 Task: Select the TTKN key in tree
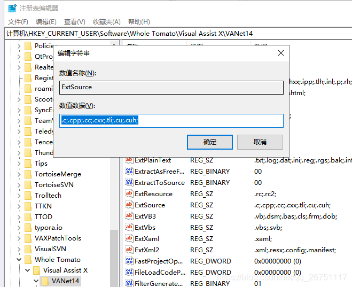pyautogui.click(x=43, y=206)
